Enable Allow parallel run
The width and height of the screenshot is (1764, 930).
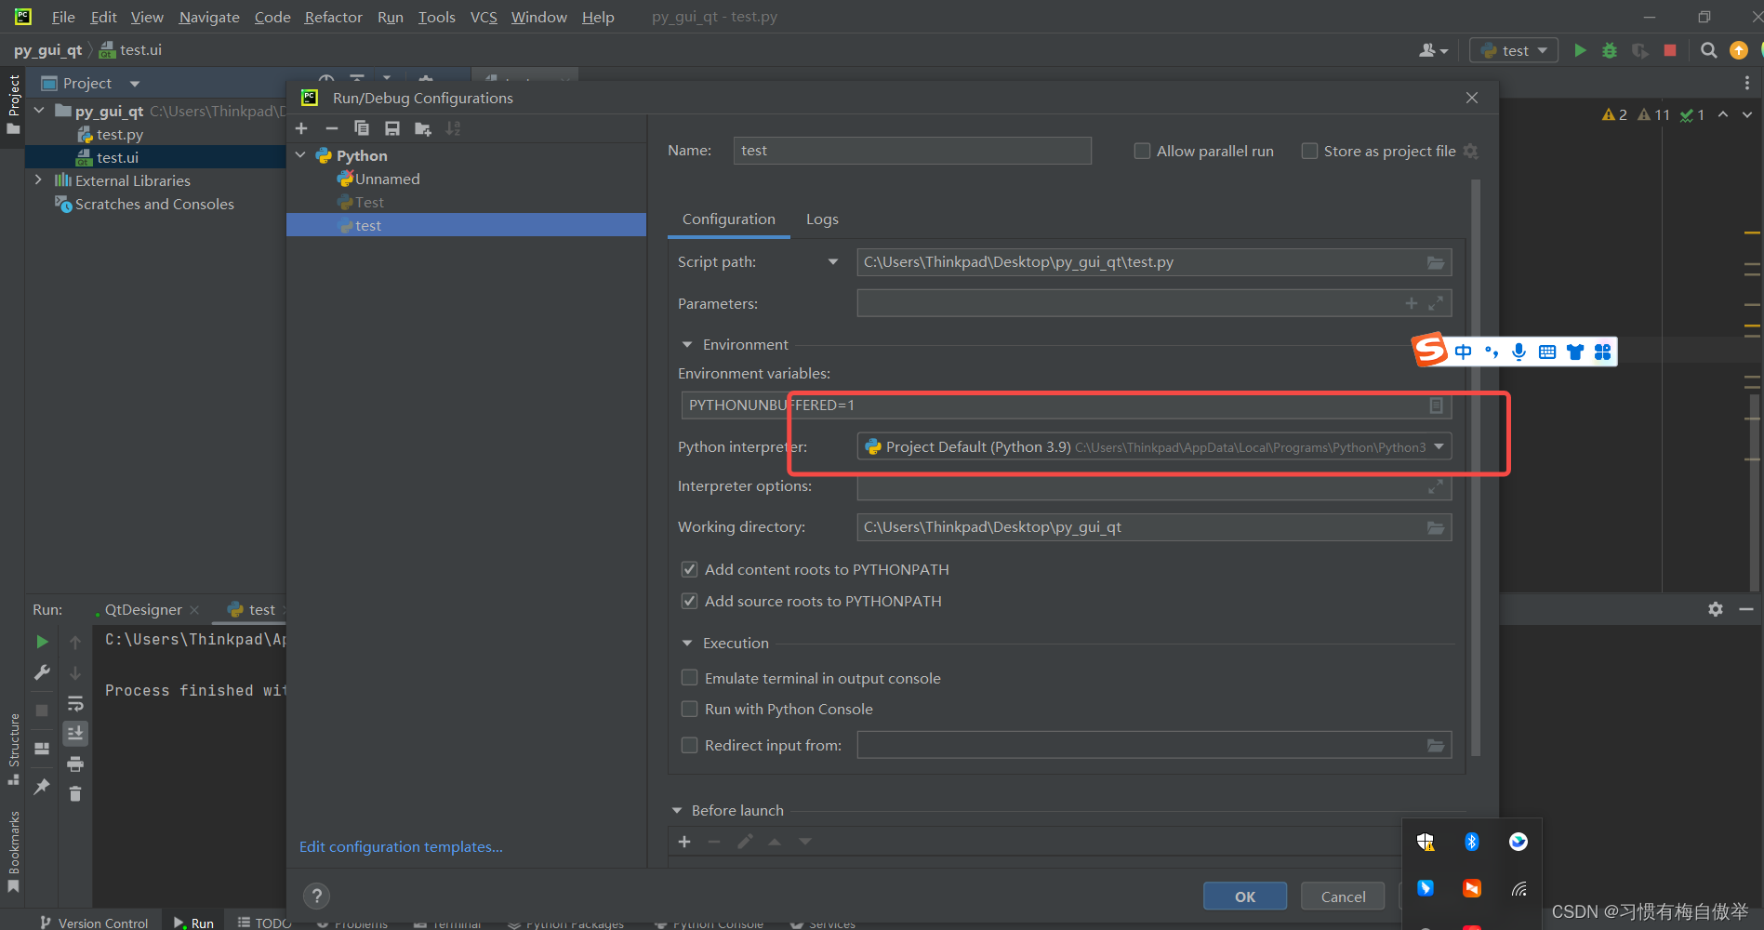point(1142,151)
